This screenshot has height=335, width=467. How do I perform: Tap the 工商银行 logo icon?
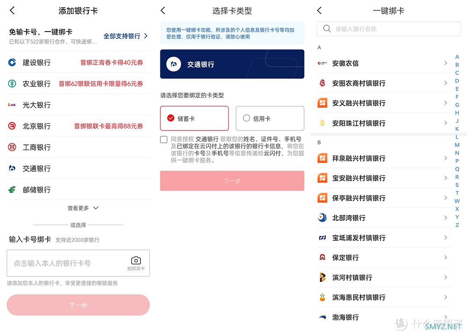pyautogui.click(x=12, y=147)
